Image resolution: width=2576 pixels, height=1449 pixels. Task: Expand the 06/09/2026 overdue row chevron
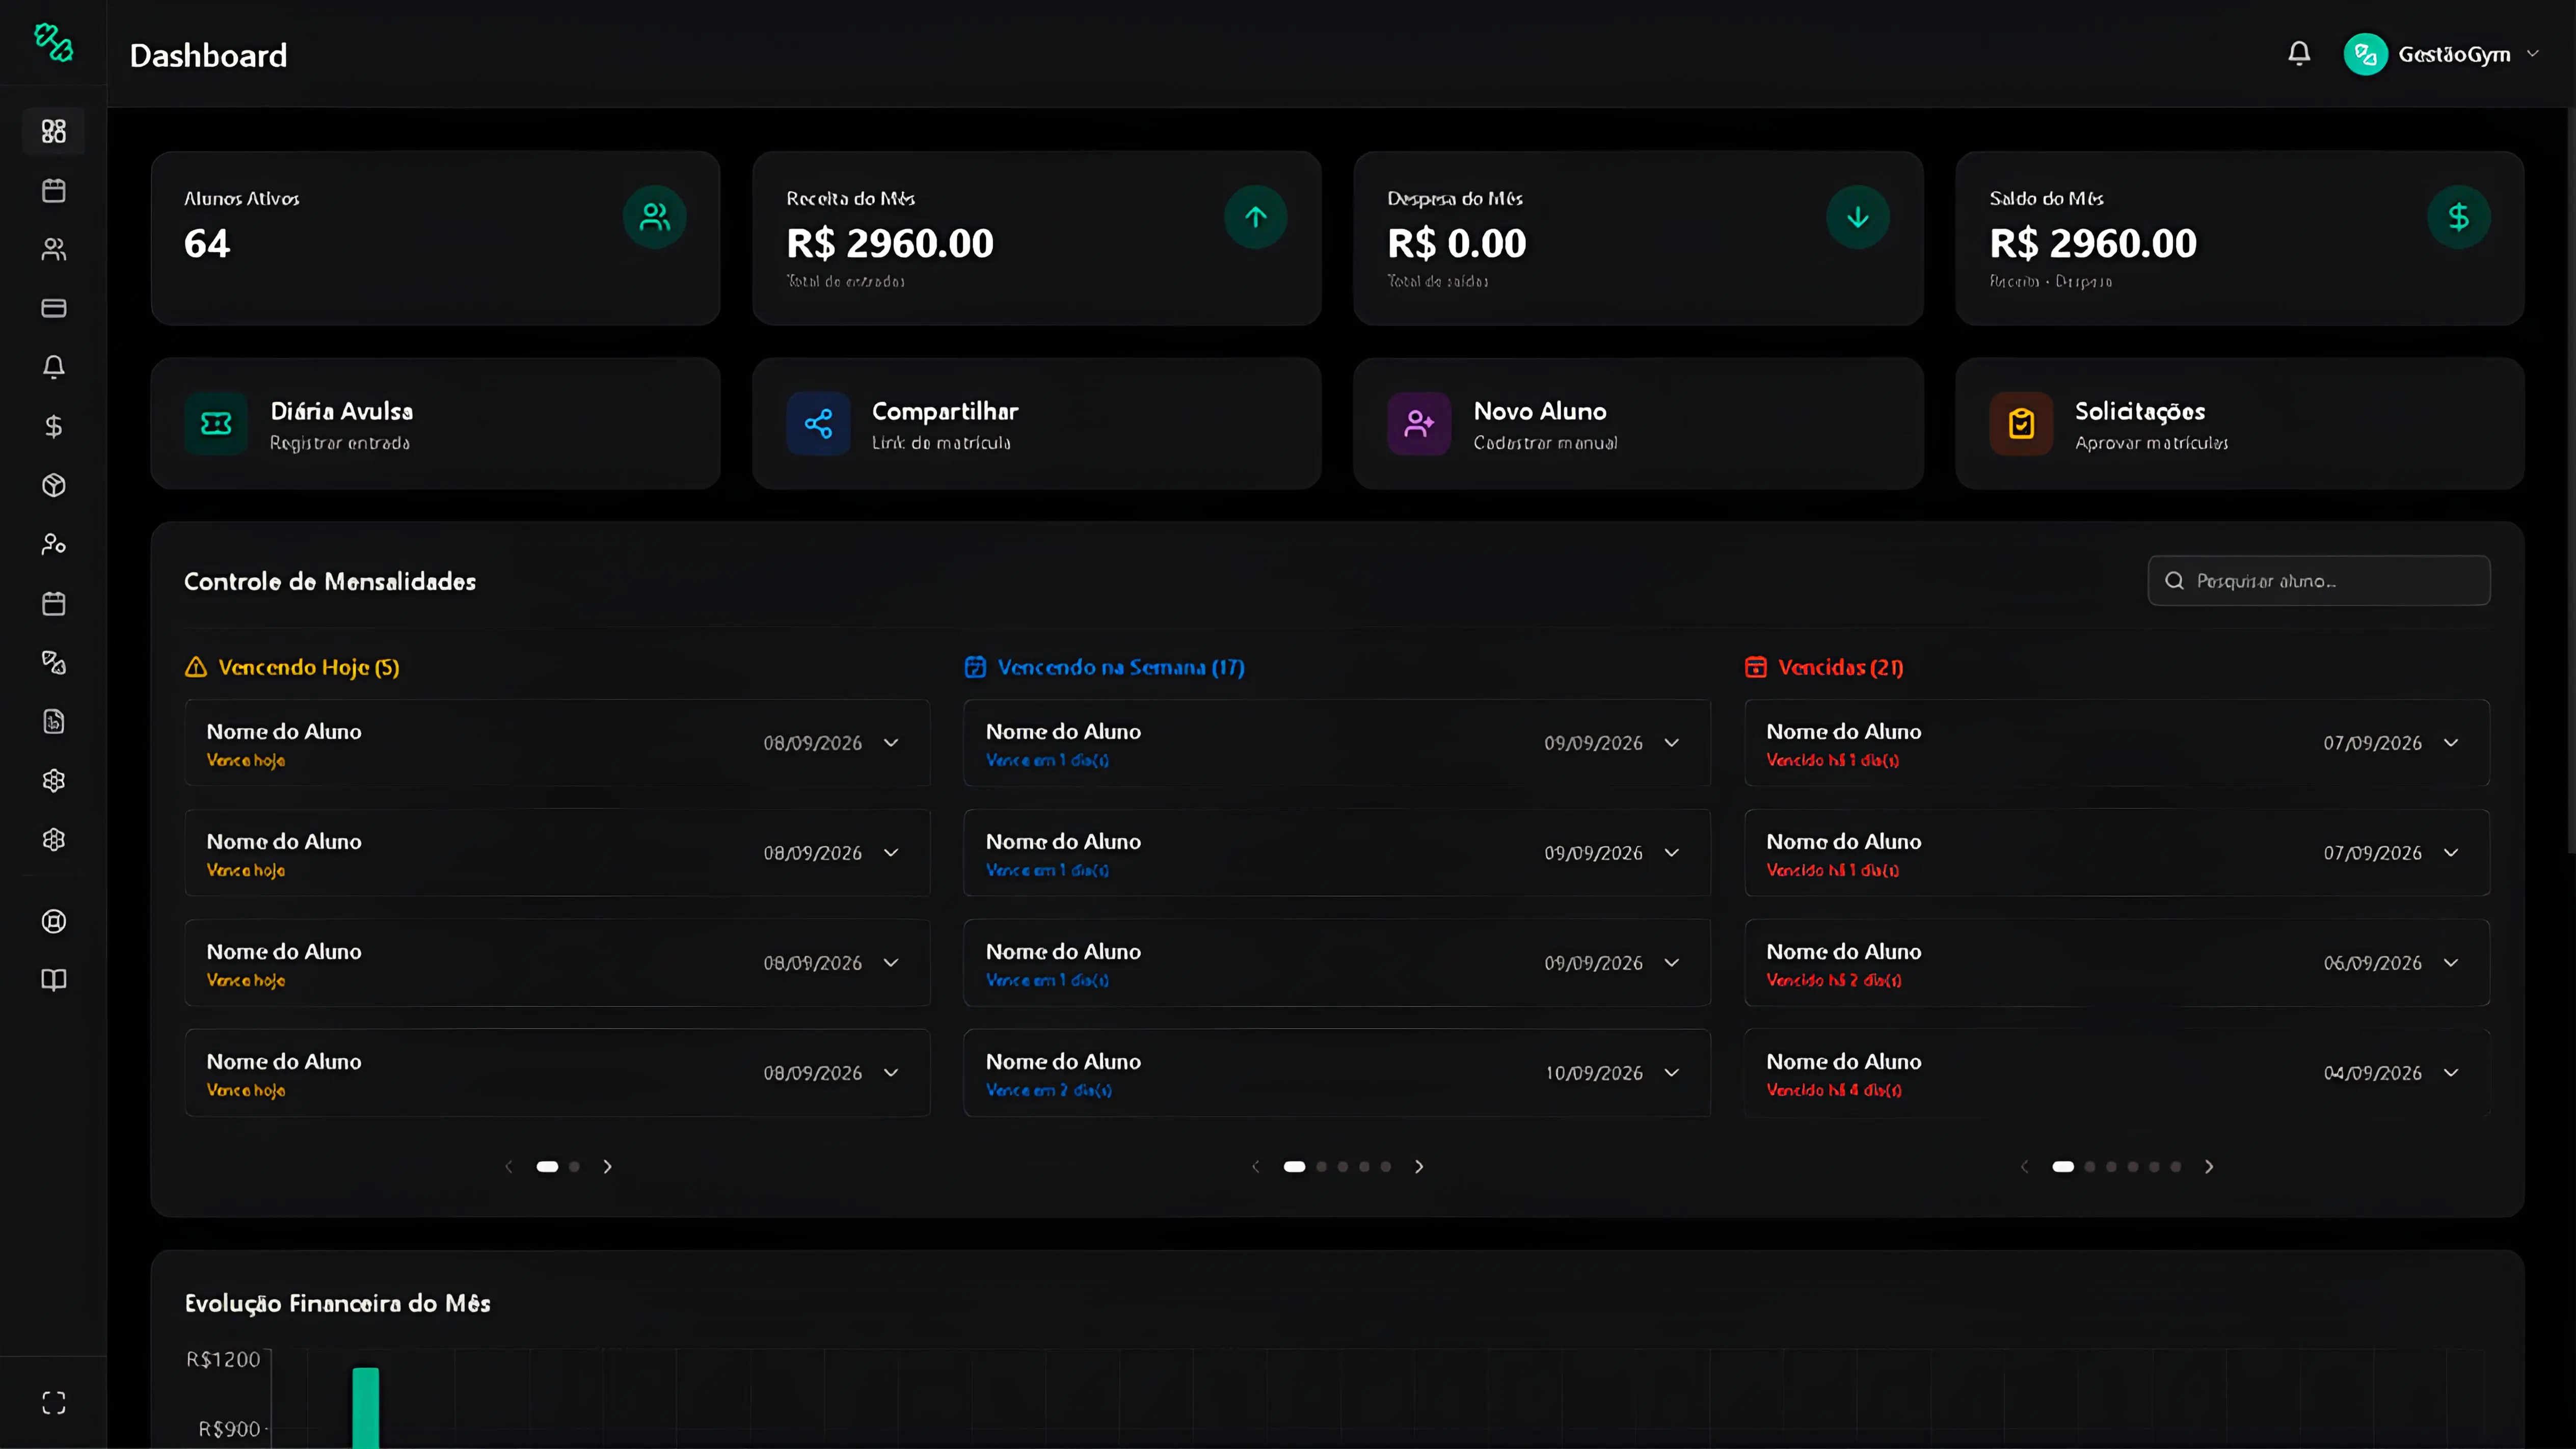coord(2451,963)
